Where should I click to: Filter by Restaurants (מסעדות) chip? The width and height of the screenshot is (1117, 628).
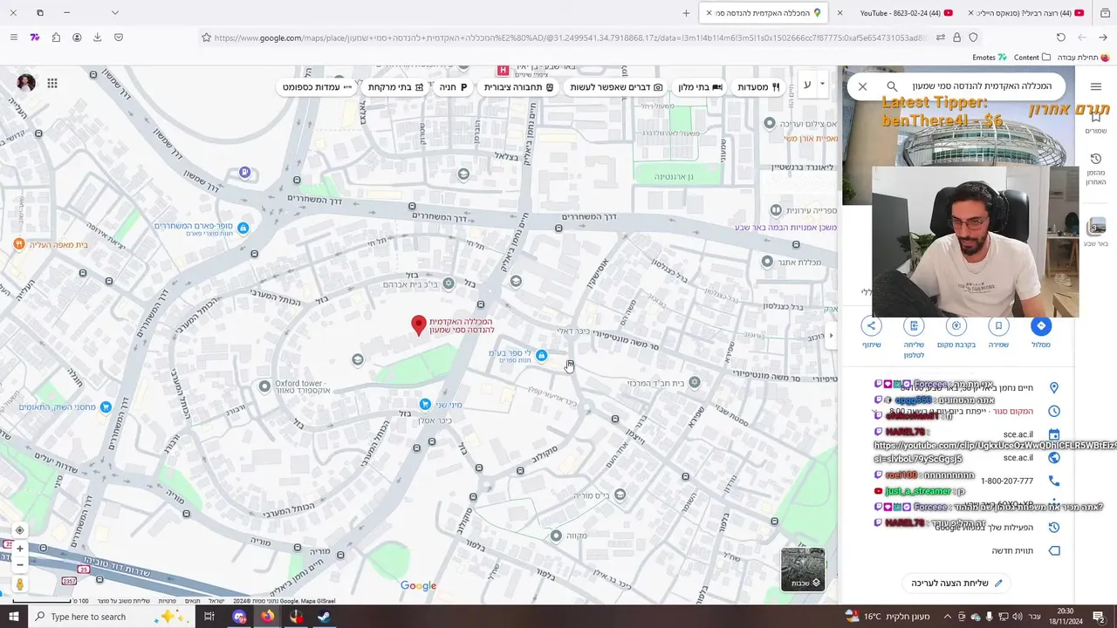[x=758, y=87]
